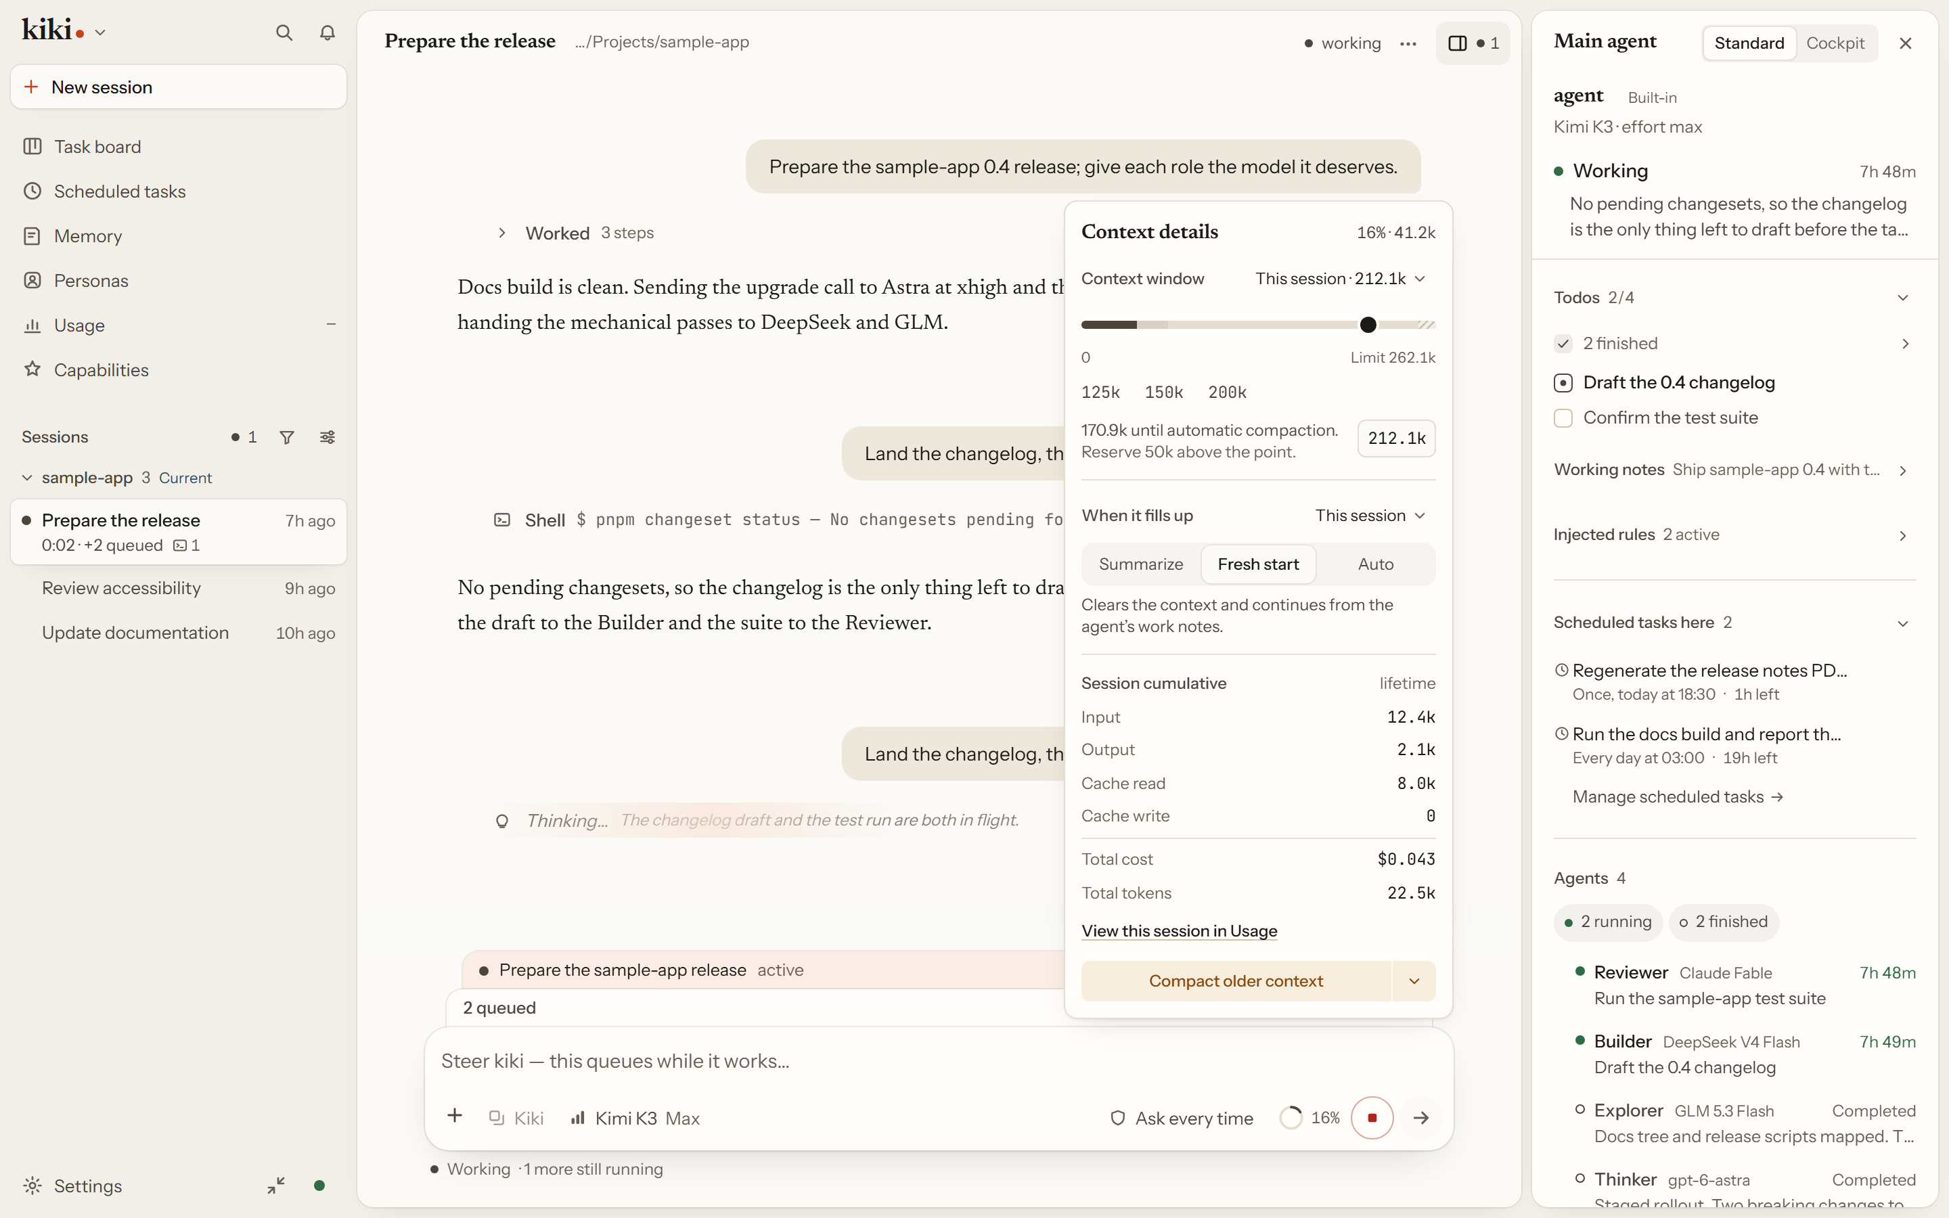Click the plus attach icon in composer

(x=455, y=1116)
